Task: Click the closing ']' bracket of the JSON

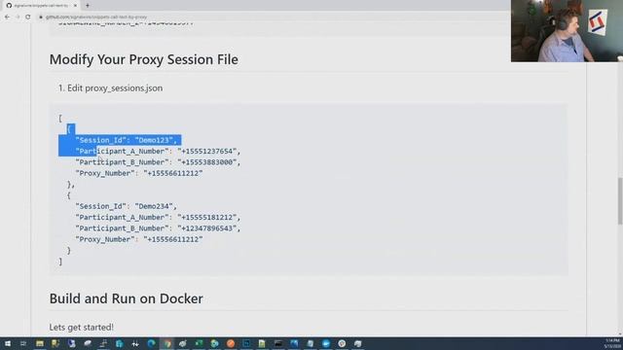Action: point(60,262)
